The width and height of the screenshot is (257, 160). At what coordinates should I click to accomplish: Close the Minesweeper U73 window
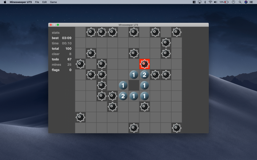51,25
